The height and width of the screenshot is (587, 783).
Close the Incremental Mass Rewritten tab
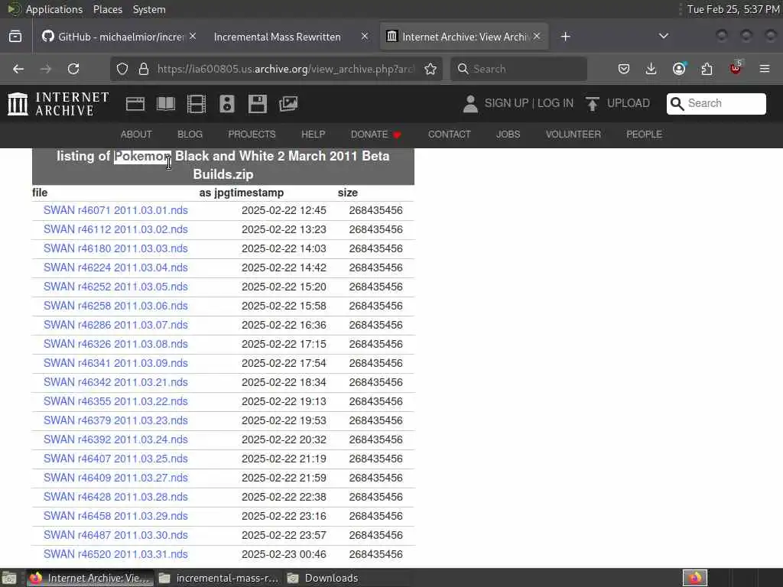[365, 37]
